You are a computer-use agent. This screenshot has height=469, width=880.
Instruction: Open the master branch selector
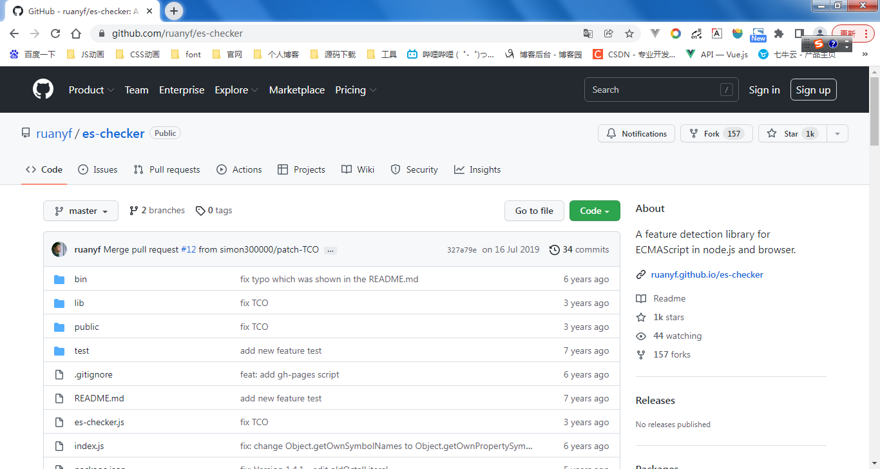81,211
